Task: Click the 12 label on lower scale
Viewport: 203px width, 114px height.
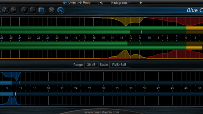Action: [x=21, y=88]
